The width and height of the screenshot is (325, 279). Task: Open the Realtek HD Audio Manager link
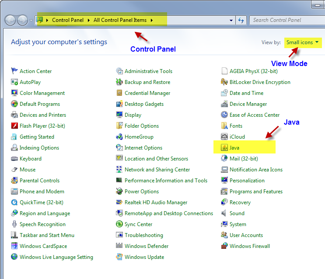click(156, 202)
